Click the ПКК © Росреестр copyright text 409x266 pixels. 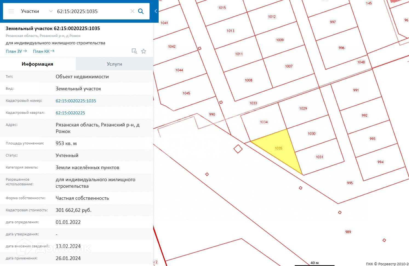(x=387, y=264)
